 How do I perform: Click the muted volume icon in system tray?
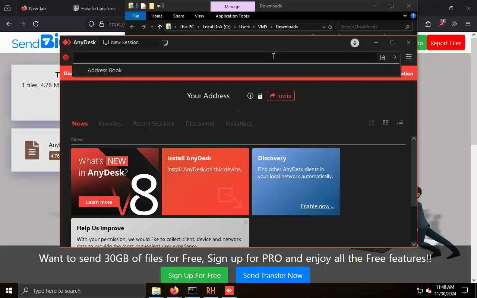(x=429, y=291)
